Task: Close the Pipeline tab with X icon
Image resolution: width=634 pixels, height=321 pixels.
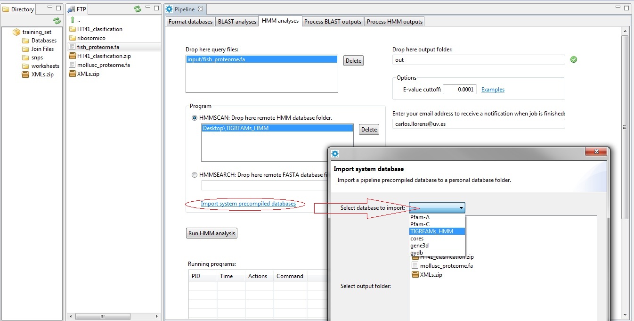Action: [x=201, y=9]
